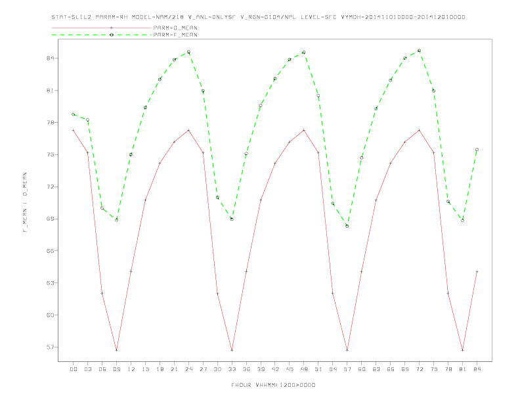Click x-axis tick label 36
520x402 pixels.
tap(246, 369)
